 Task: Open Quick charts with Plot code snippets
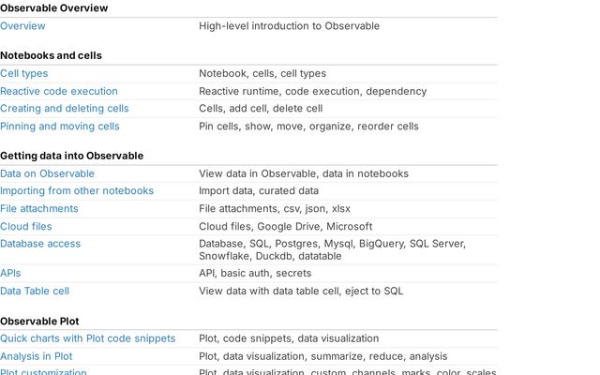87,338
